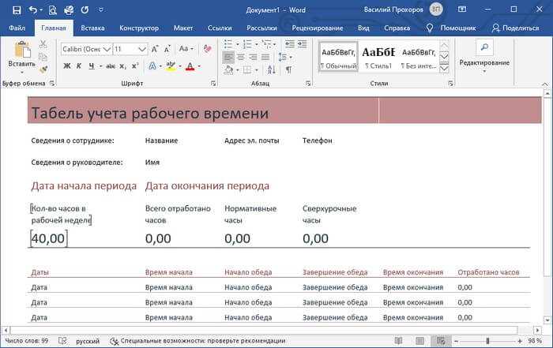Expand the underline style dropdown arrow
553x348 pixels.
tap(100, 65)
